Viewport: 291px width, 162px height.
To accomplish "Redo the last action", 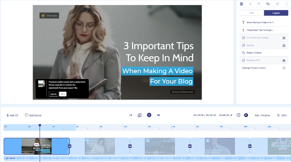I will click(x=278, y=4).
